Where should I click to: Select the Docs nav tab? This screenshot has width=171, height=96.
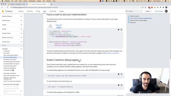point(45,11)
